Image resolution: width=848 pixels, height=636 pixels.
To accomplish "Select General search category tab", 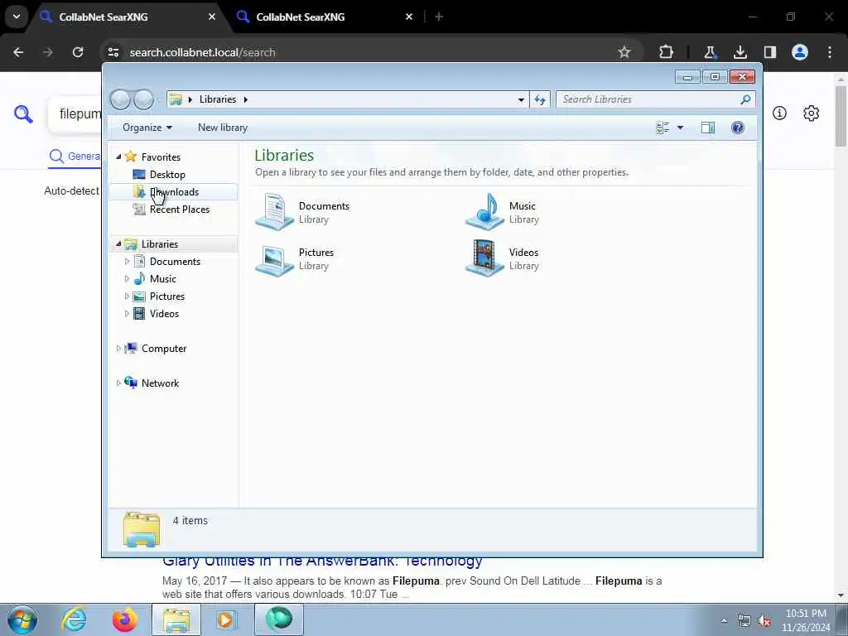I will click(75, 157).
